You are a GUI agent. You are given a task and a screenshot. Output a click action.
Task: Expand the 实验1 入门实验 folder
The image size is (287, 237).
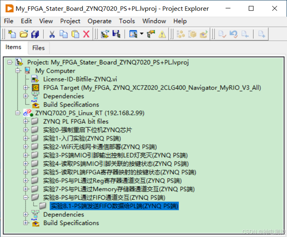26,138
